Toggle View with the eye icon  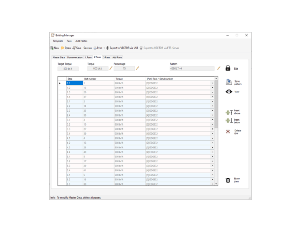pyautogui.click(x=229, y=92)
